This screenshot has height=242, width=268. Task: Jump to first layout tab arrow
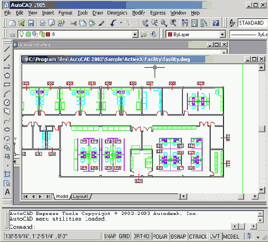pos(26,196)
